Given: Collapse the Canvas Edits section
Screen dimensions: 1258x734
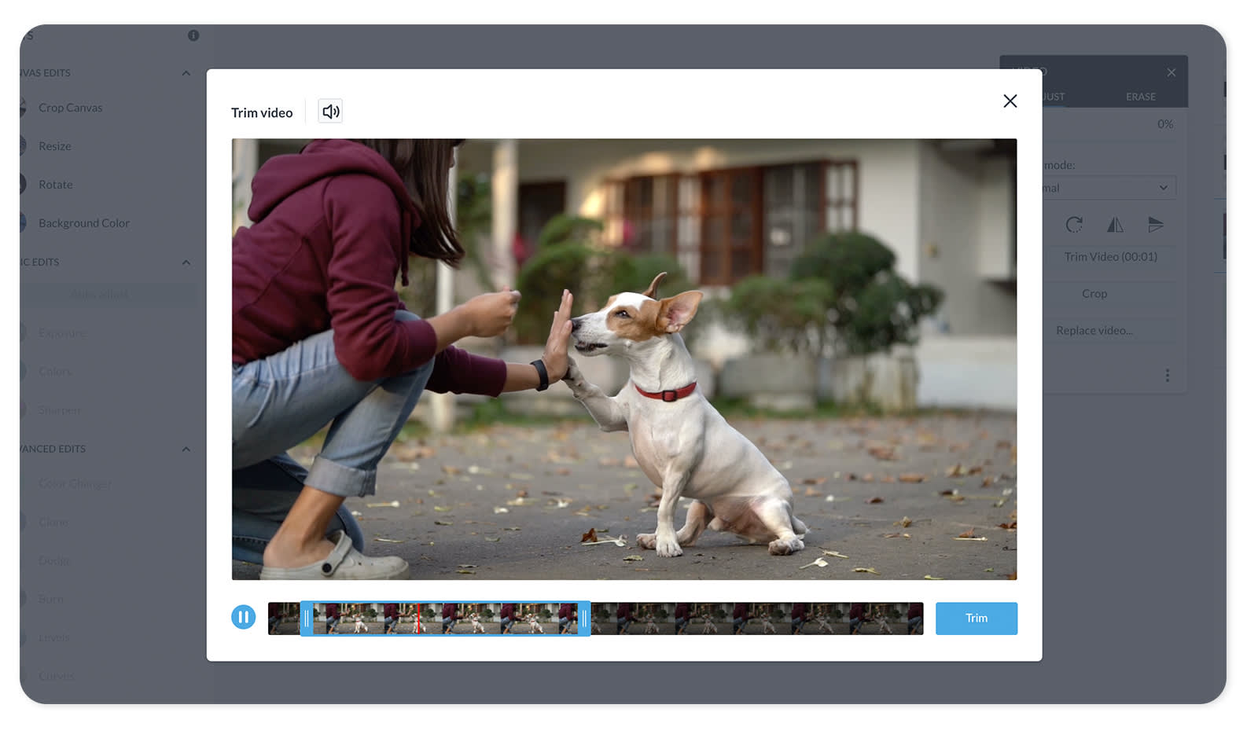Looking at the screenshot, I should pyautogui.click(x=186, y=73).
